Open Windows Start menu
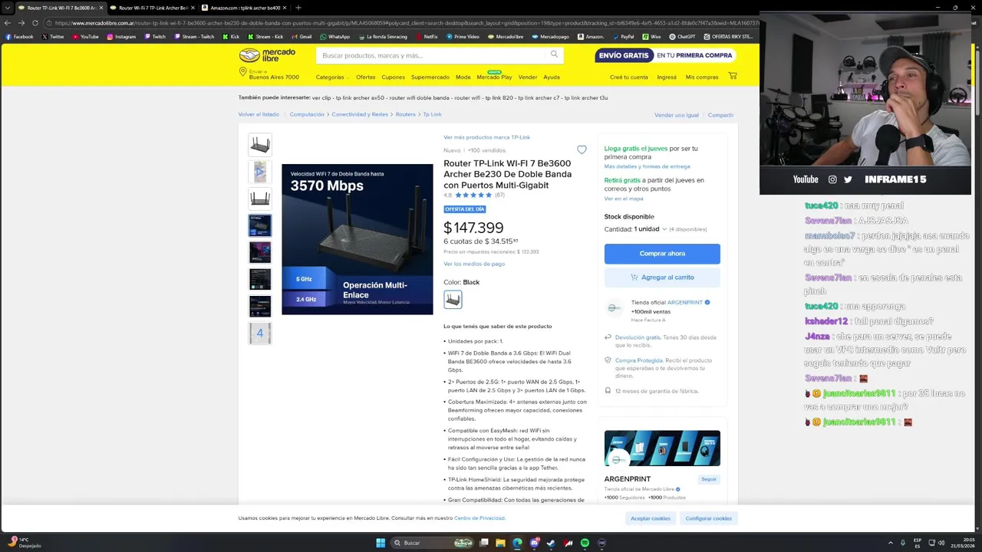 pos(381,543)
